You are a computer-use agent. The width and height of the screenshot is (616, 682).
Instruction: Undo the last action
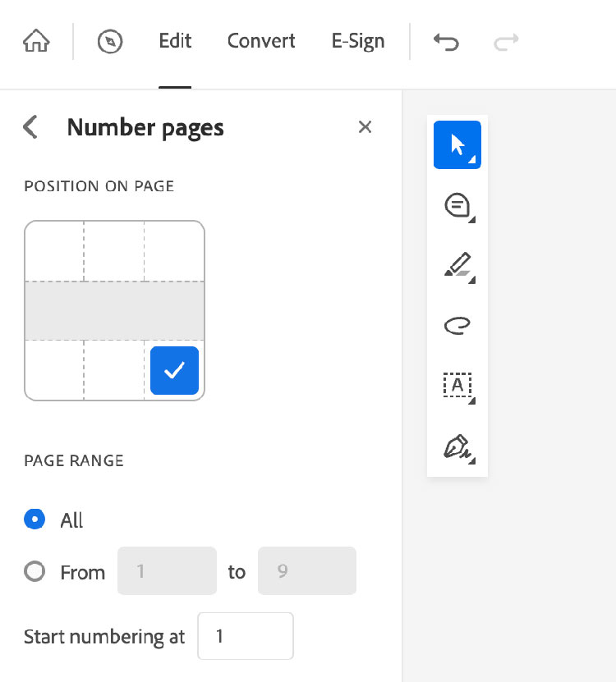446,42
